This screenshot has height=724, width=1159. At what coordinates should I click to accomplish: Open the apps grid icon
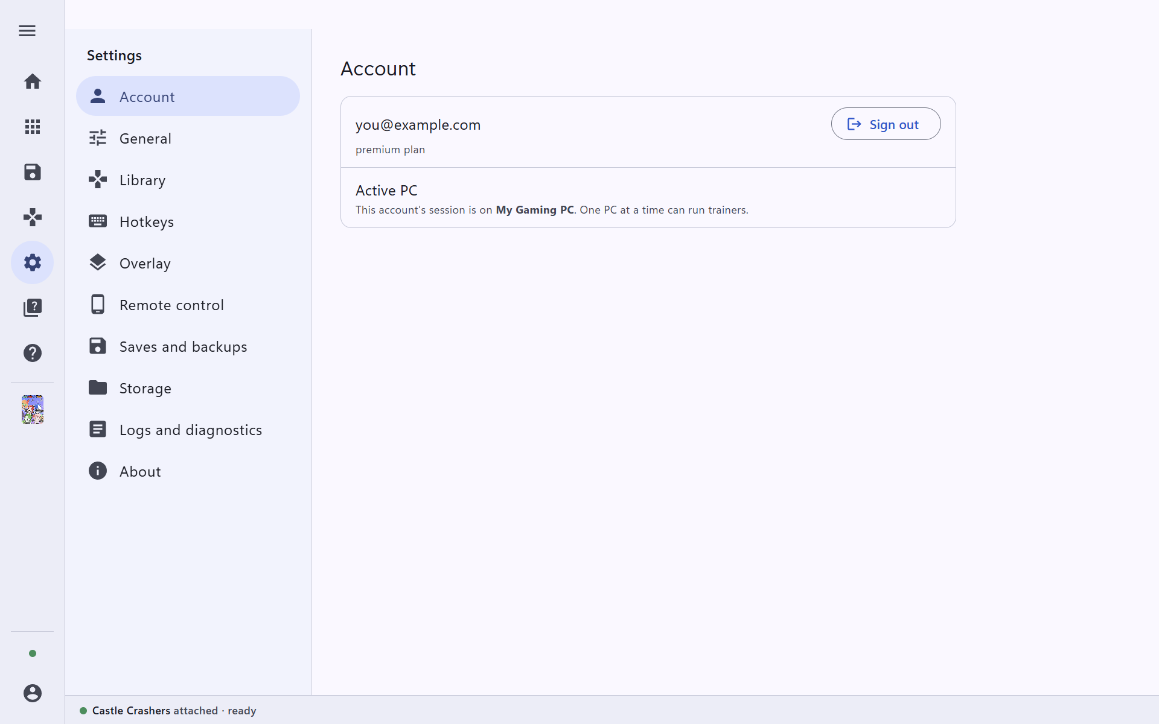pyautogui.click(x=33, y=127)
